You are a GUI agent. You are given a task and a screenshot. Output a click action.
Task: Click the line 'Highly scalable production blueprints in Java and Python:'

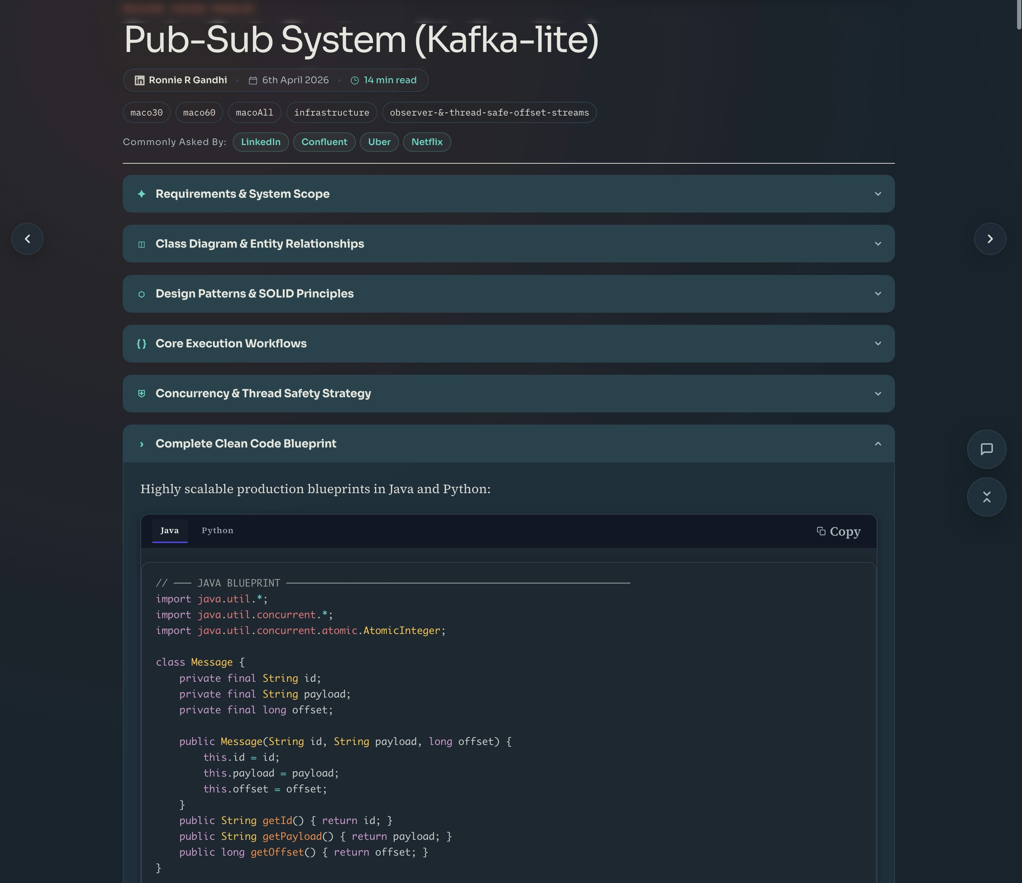(316, 489)
